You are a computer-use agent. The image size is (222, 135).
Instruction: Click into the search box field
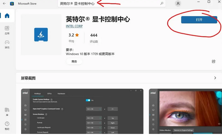click(112, 4)
